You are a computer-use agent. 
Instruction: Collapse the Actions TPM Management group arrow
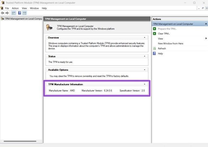point(206,24)
